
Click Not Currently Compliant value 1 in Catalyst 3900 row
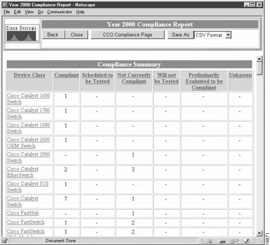pos(133,155)
